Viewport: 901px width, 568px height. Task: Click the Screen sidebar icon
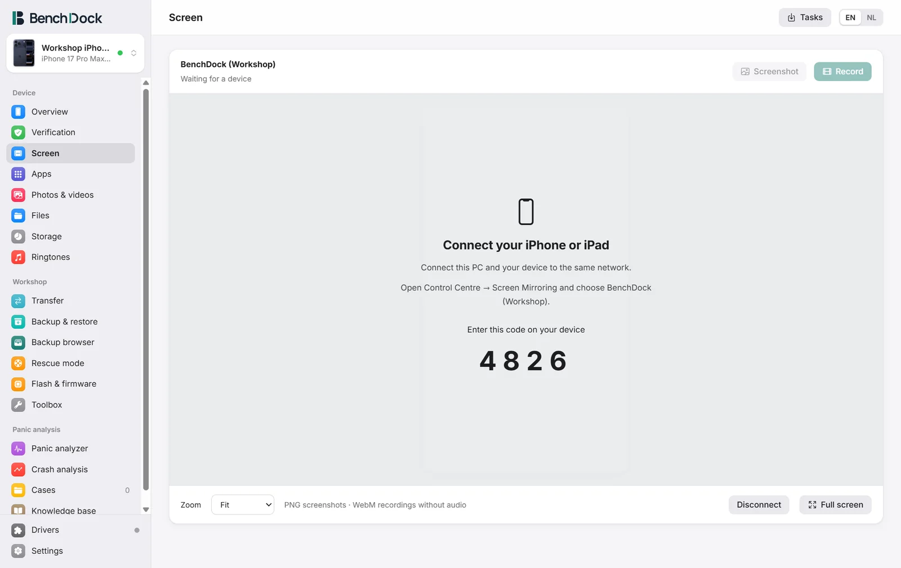click(x=19, y=154)
